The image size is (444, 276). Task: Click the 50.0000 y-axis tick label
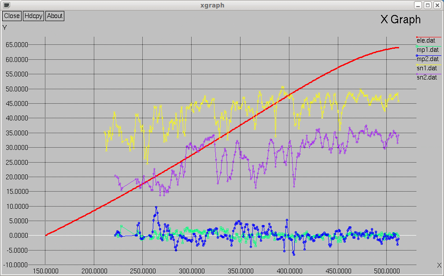(x=17, y=89)
